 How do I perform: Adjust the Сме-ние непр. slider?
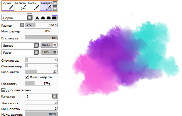[41, 66]
